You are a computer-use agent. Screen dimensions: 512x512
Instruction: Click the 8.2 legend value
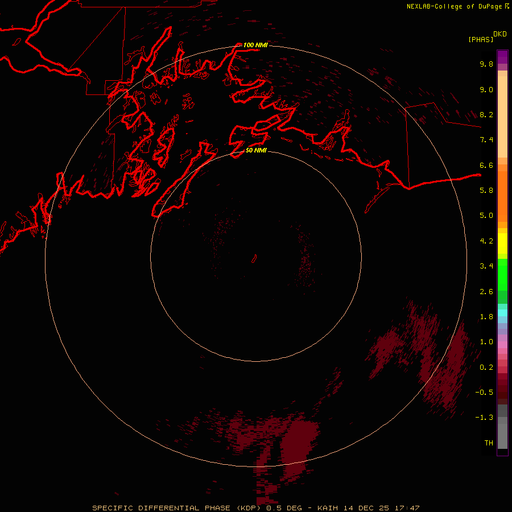coord(486,114)
